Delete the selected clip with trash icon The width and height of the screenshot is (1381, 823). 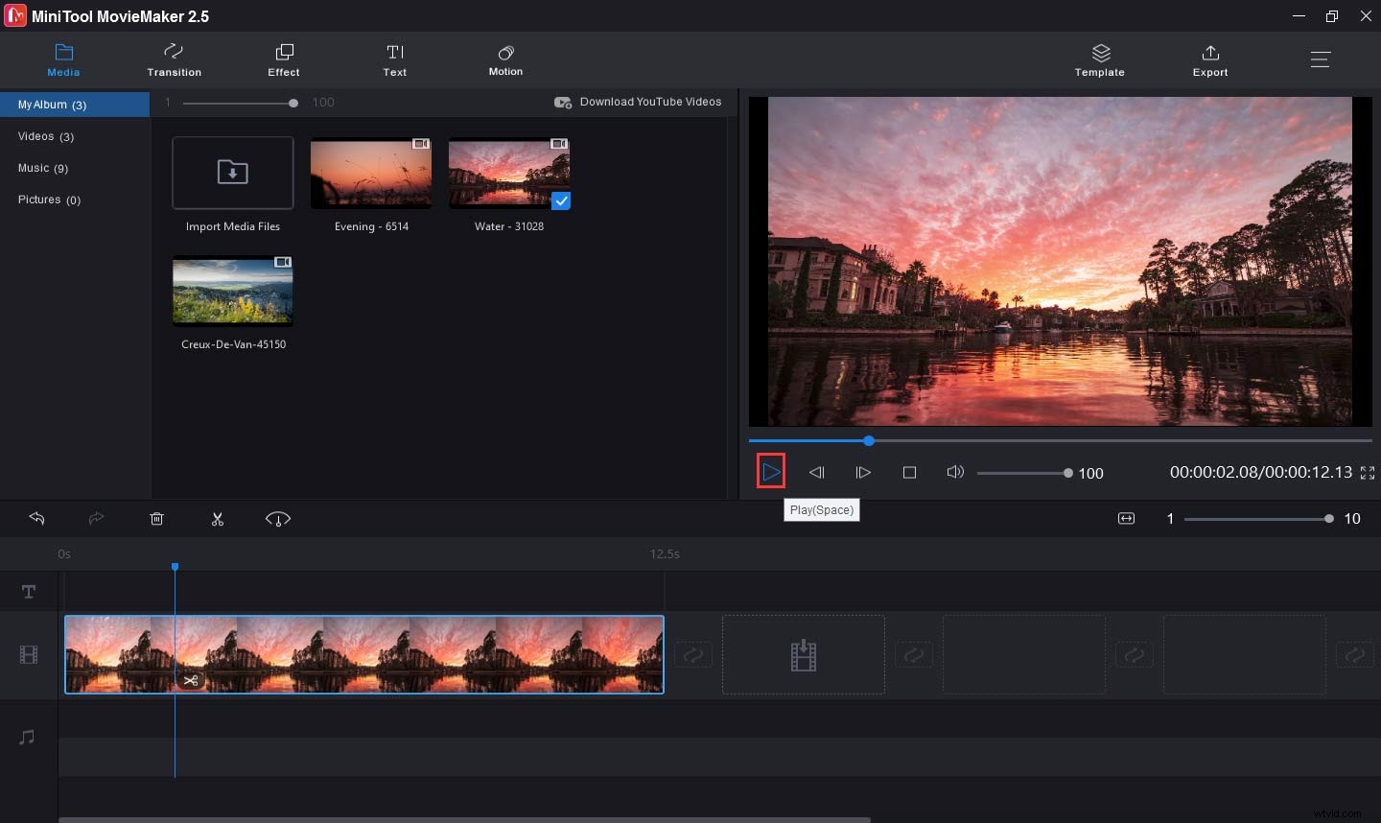[x=157, y=519]
